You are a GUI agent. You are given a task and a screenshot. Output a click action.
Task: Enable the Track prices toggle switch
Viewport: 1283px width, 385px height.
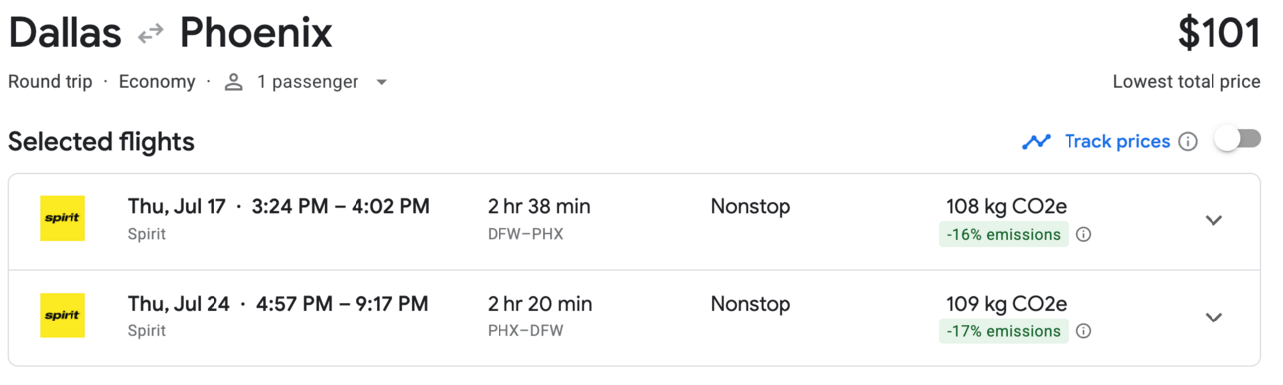(1237, 140)
